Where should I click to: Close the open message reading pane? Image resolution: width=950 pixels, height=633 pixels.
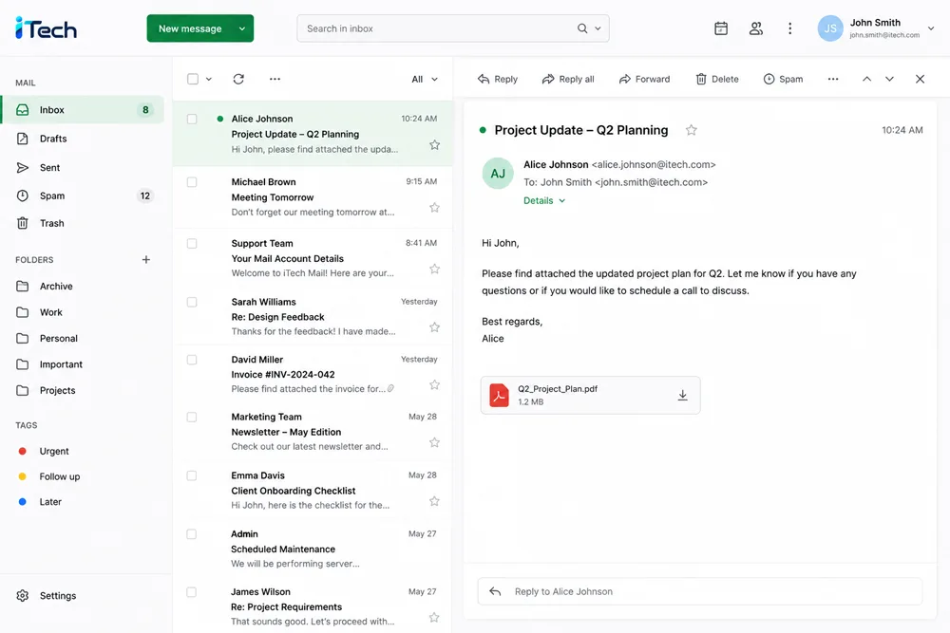[x=920, y=79]
